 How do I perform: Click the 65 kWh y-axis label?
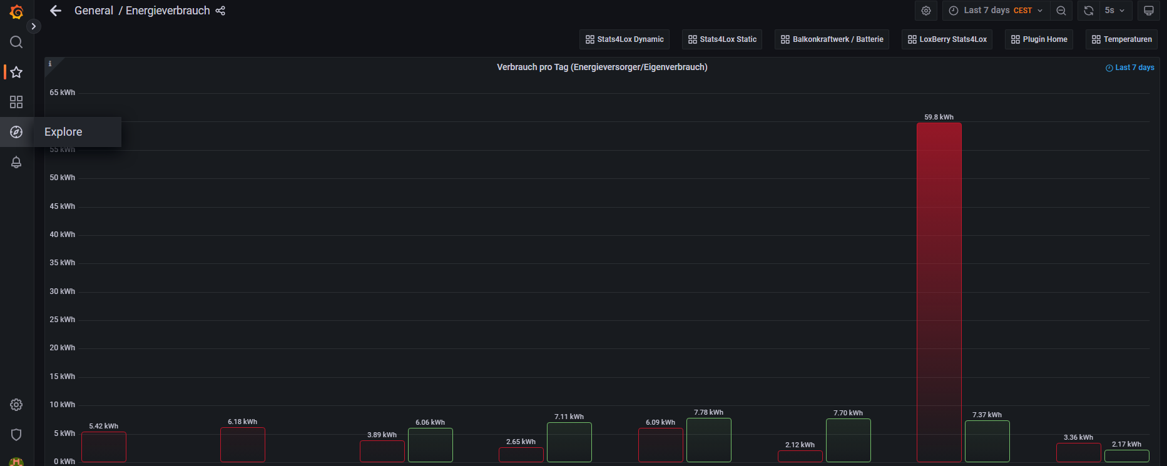click(63, 93)
